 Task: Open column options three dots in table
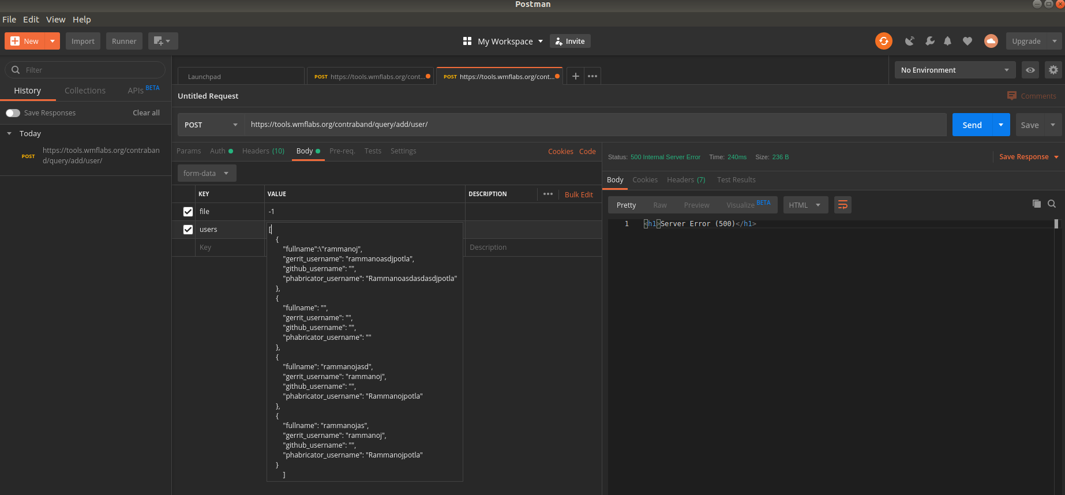click(548, 194)
